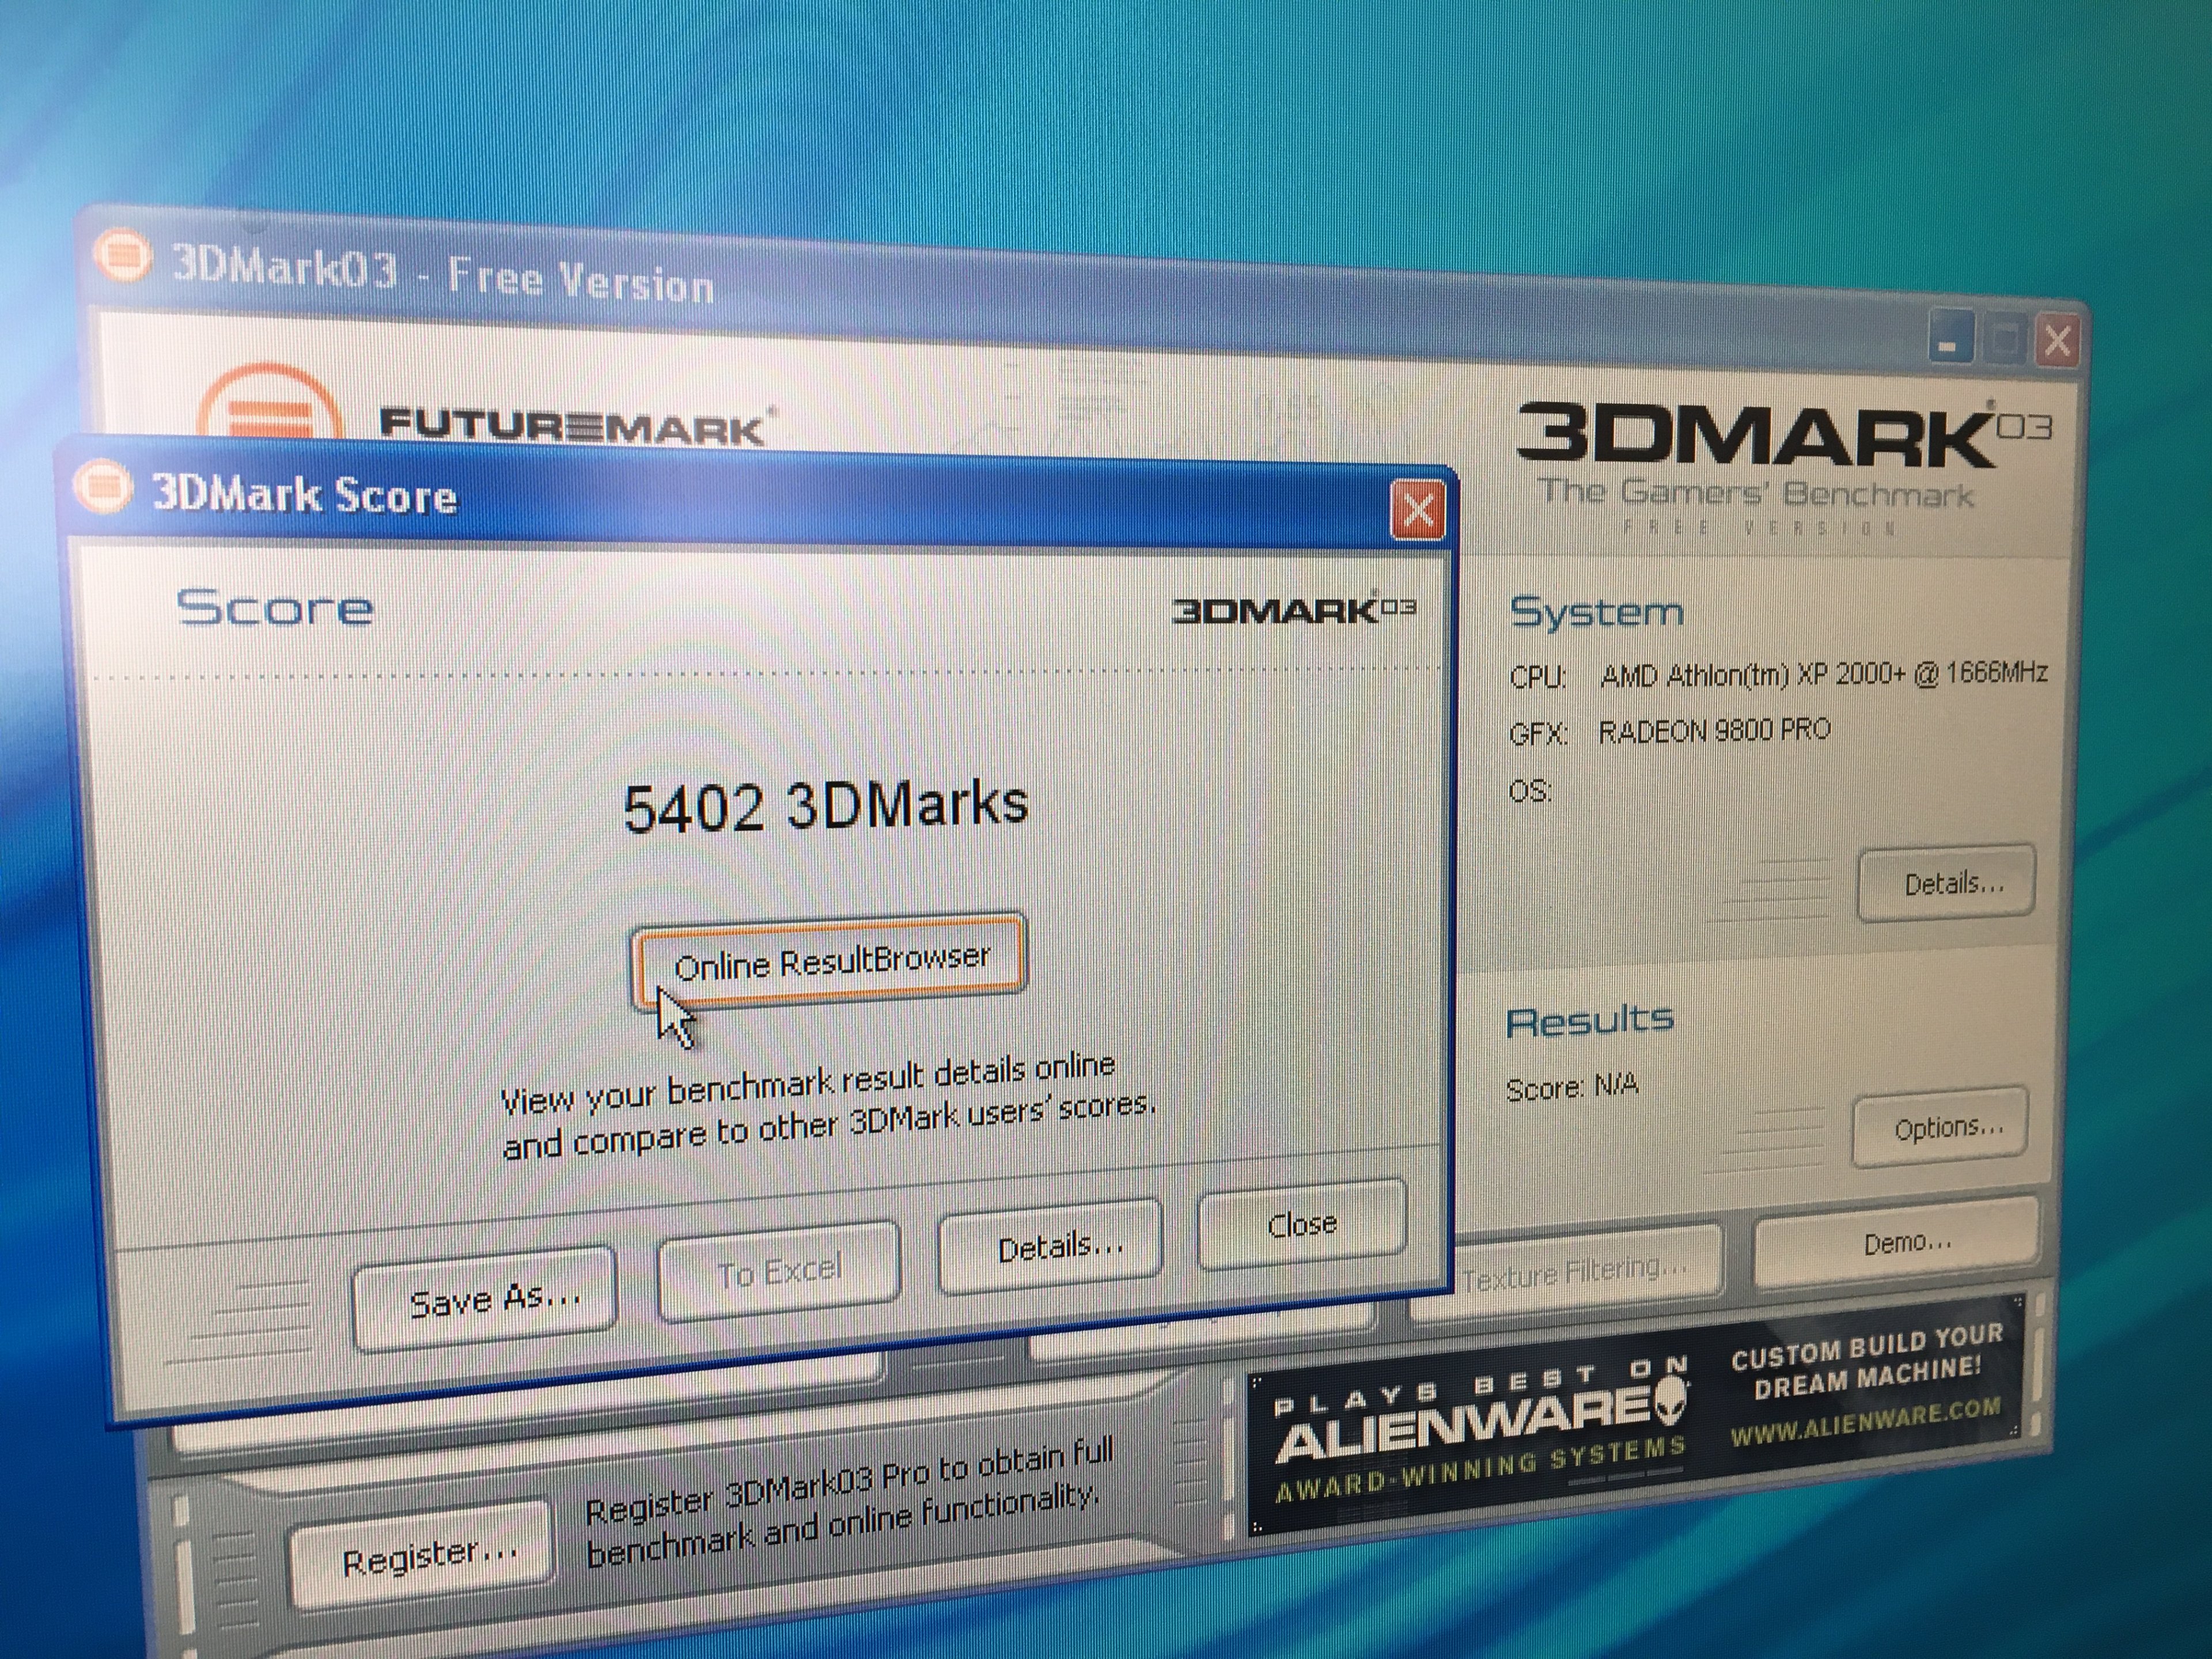Click the 5402 3DMarks score text

pyautogui.click(x=825, y=806)
